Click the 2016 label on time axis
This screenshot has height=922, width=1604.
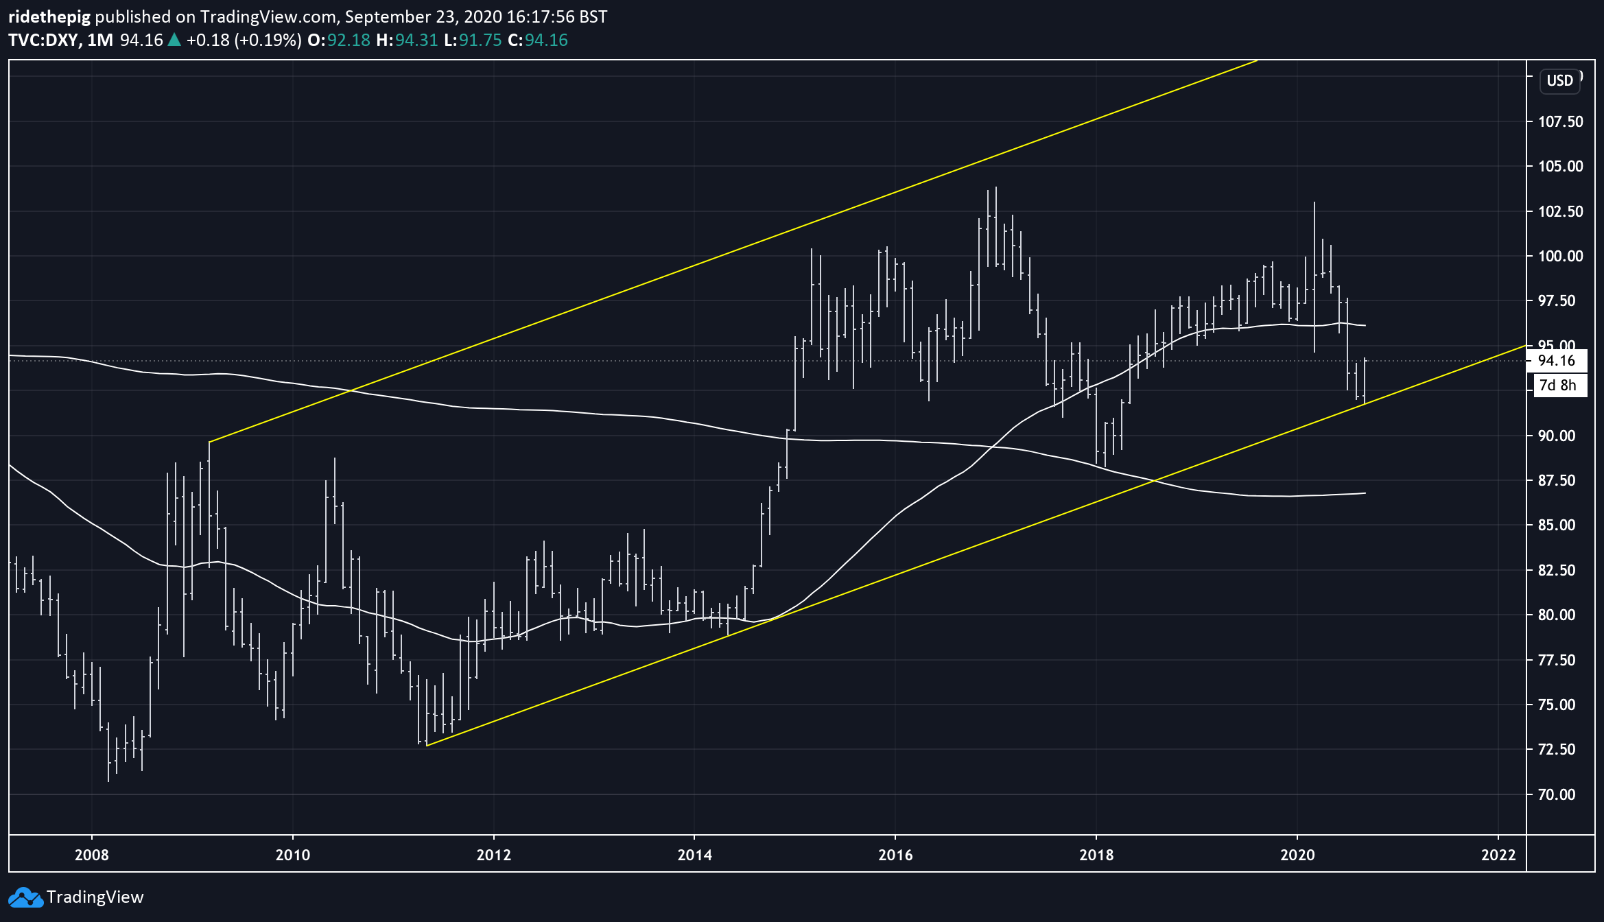[x=896, y=855]
